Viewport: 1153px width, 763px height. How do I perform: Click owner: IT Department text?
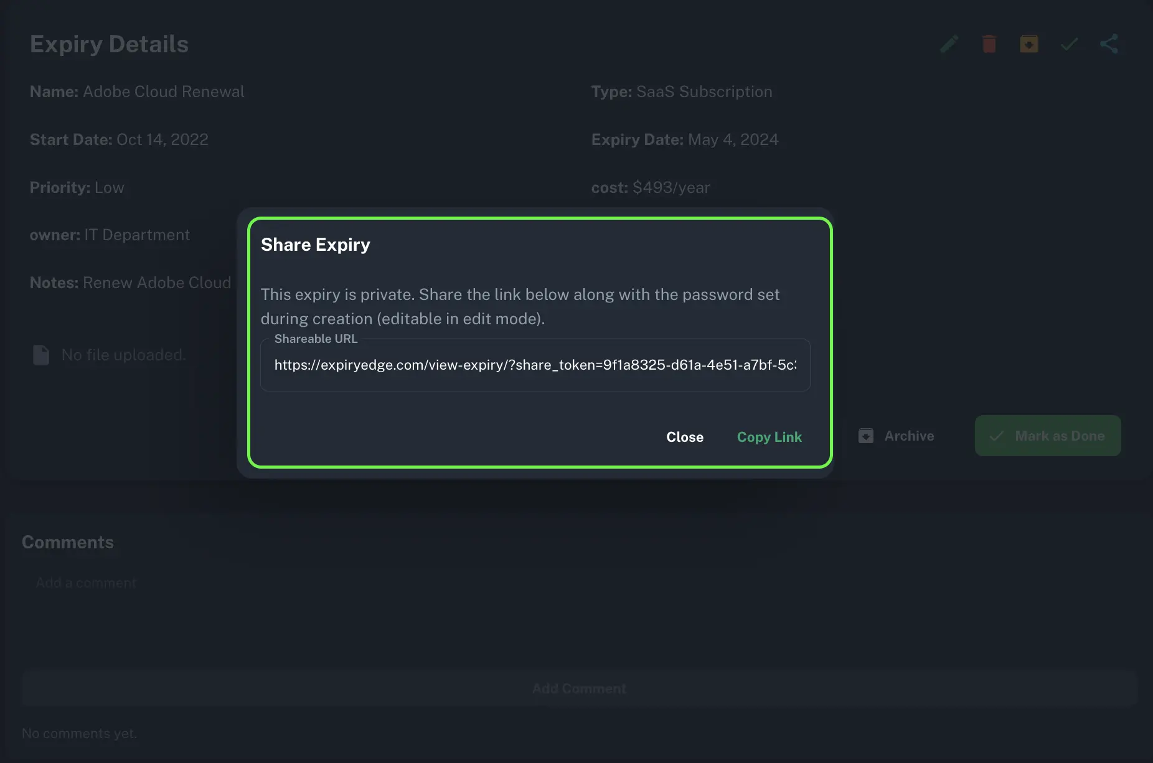point(110,235)
